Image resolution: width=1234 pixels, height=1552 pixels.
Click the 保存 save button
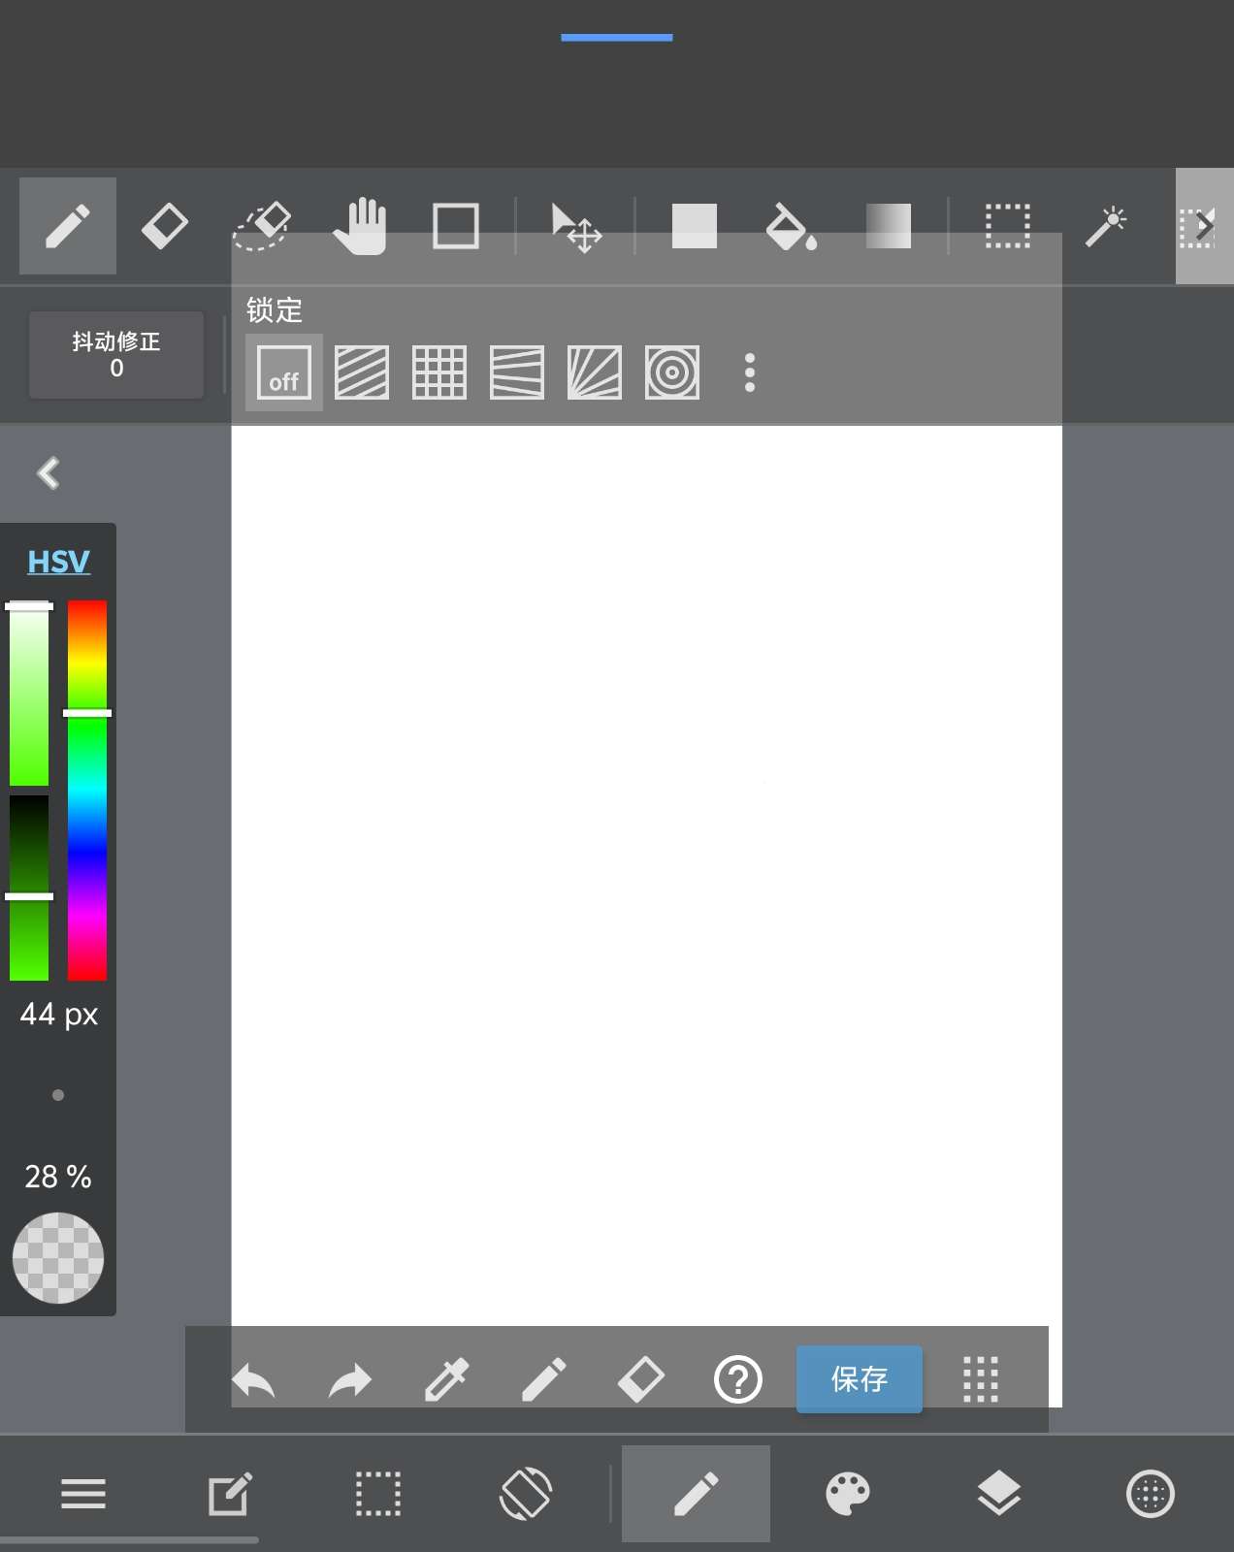859,1378
